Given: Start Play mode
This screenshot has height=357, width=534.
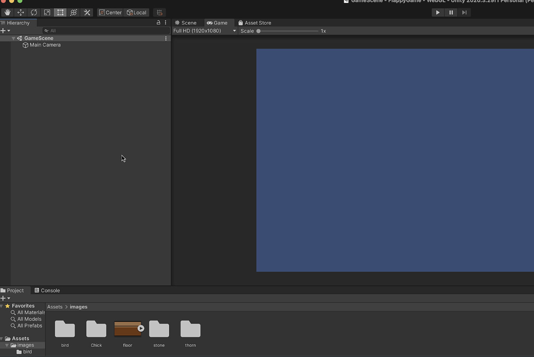Looking at the screenshot, I should [x=438, y=12].
